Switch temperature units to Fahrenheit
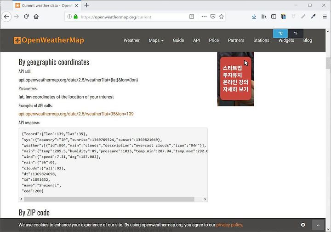Screen dimensions: 331x232 coord(296,34)
